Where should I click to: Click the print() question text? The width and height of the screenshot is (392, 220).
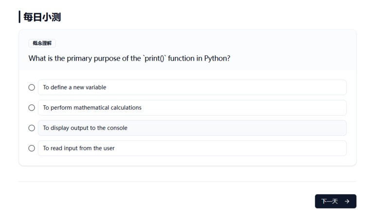(x=129, y=58)
